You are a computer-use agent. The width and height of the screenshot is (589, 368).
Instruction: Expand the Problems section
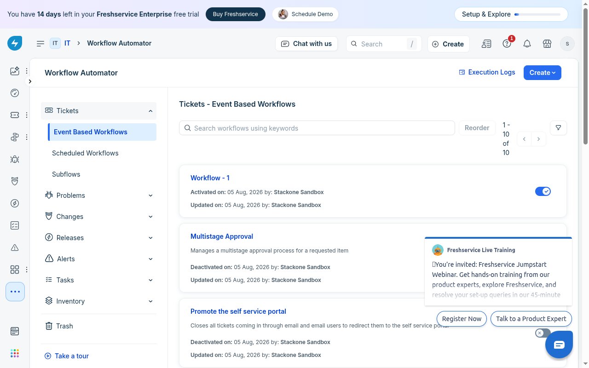coord(98,195)
